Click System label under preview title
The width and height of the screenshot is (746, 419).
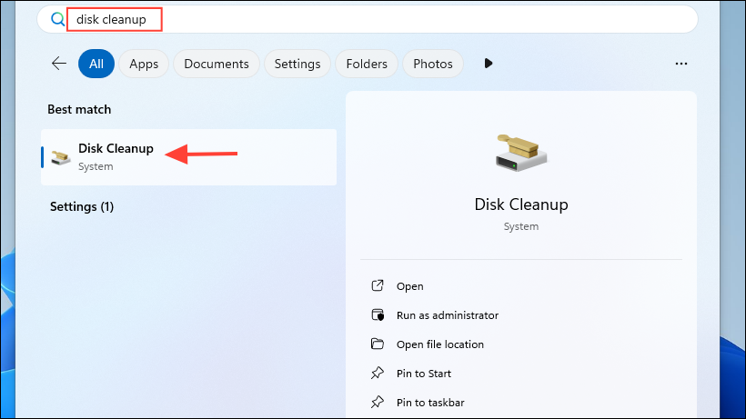(521, 226)
